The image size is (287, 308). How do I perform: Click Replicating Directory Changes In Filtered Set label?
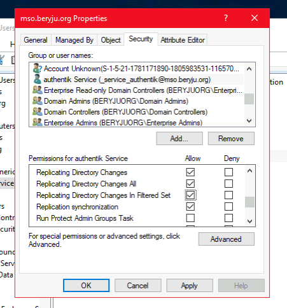[103, 195]
